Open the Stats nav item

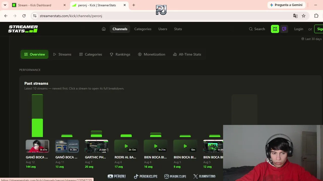[178, 29]
